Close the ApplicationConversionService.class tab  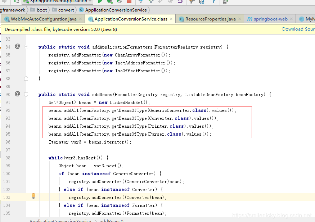pyautogui.click(x=171, y=19)
